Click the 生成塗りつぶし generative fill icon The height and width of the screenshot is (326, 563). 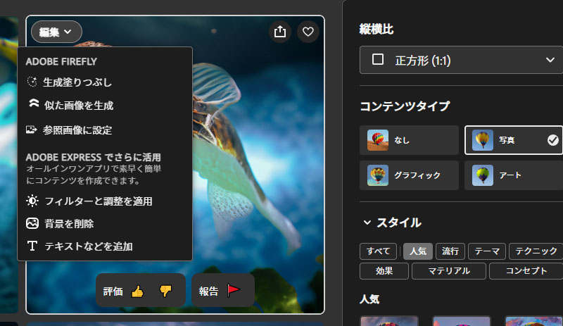[x=32, y=82]
